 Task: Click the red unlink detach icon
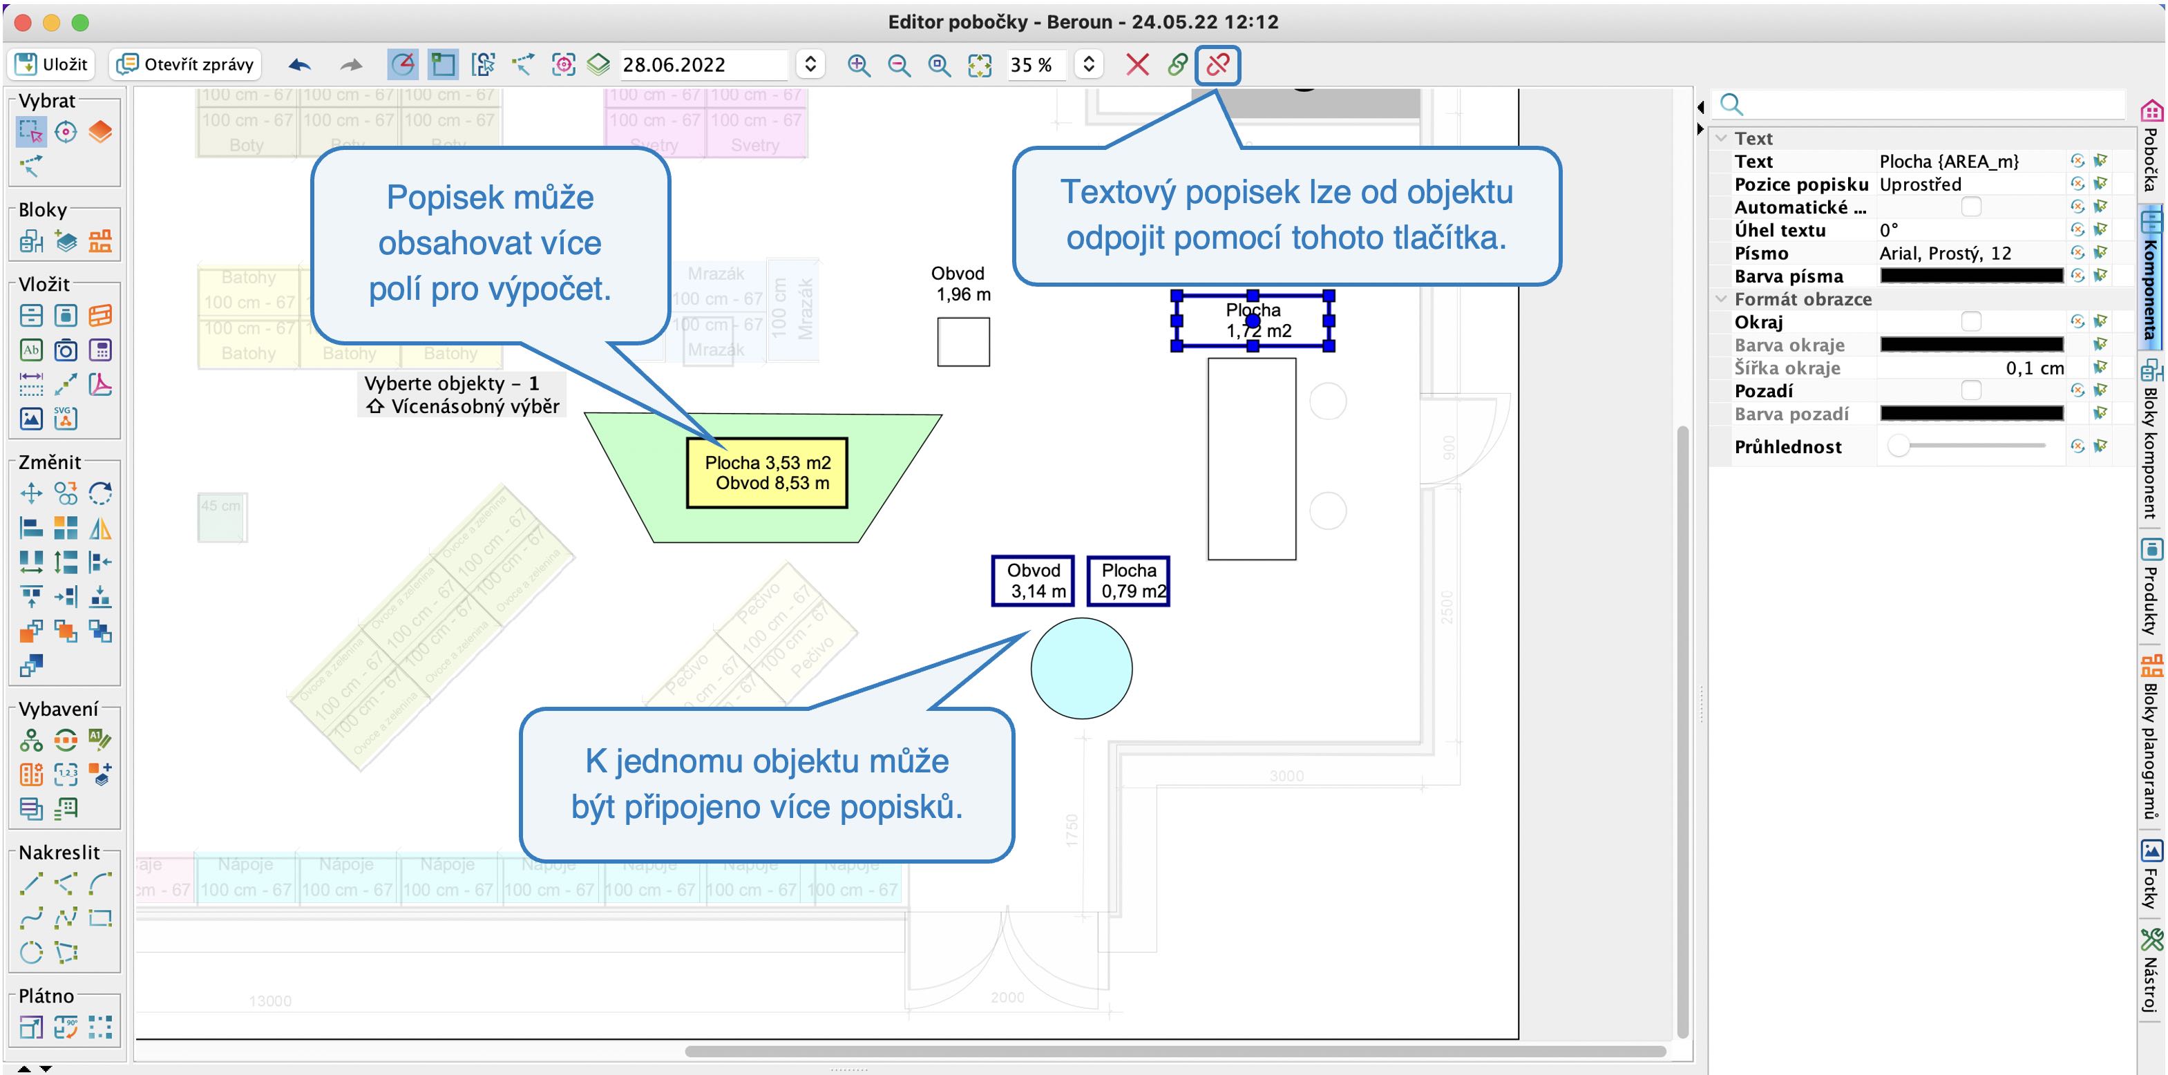[1217, 64]
